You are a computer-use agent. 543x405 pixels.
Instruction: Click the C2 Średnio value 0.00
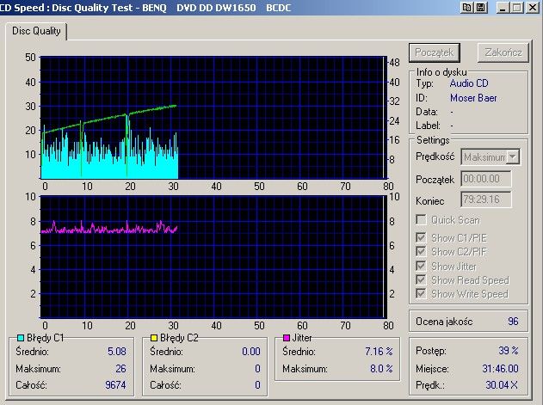coord(251,352)
